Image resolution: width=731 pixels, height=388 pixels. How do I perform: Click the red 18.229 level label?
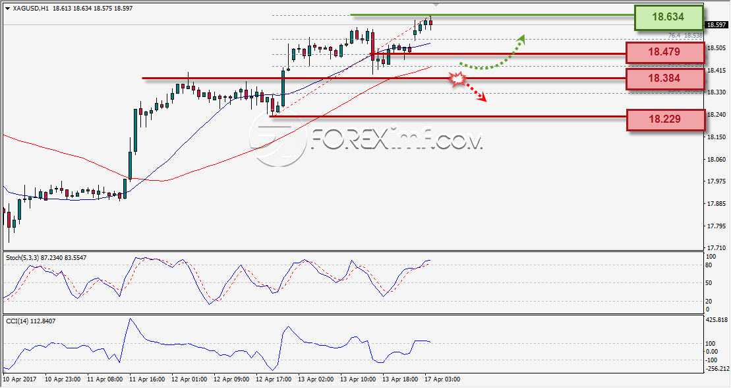(x=665, y=119)
